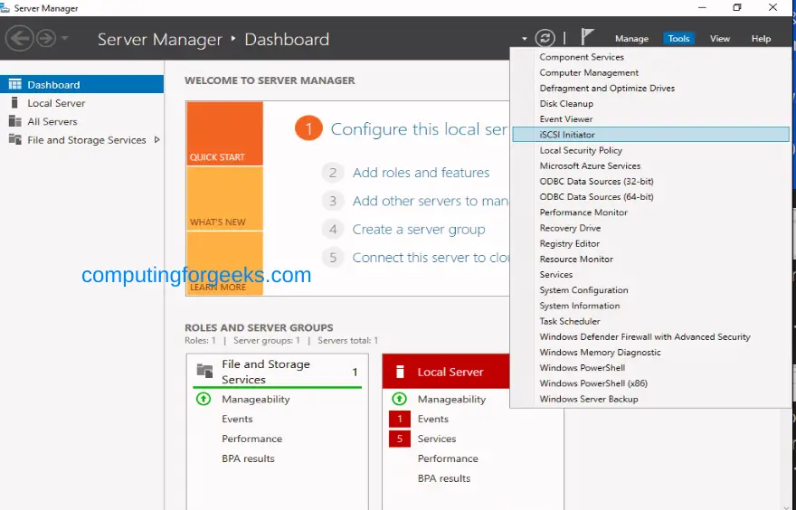Image resolution: width=796 pixels, height=510 pixels.
Task: Open the Local Server tile header
Action: 446,372
